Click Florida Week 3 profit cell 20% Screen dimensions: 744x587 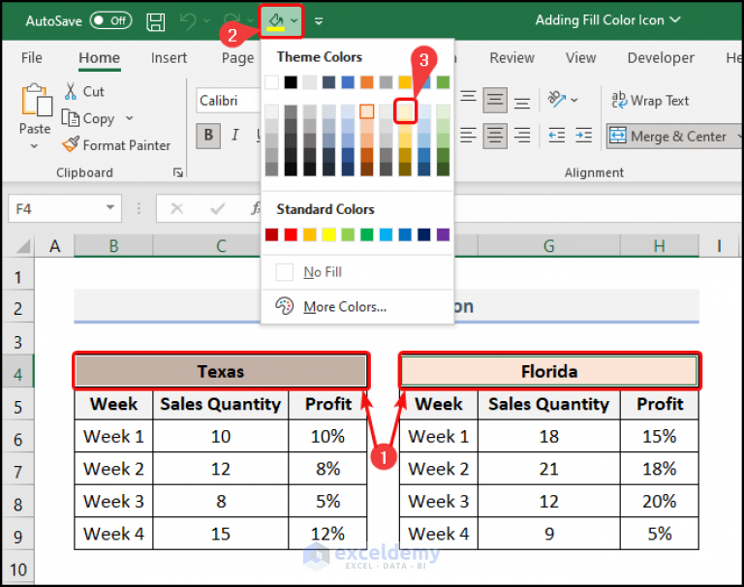tap(660, 501)
